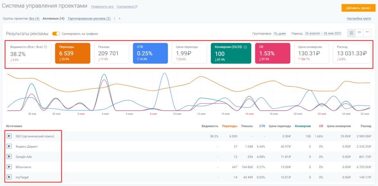Click arrow icon beside myTarget source
Screen dimensions: 378x186
9,177
